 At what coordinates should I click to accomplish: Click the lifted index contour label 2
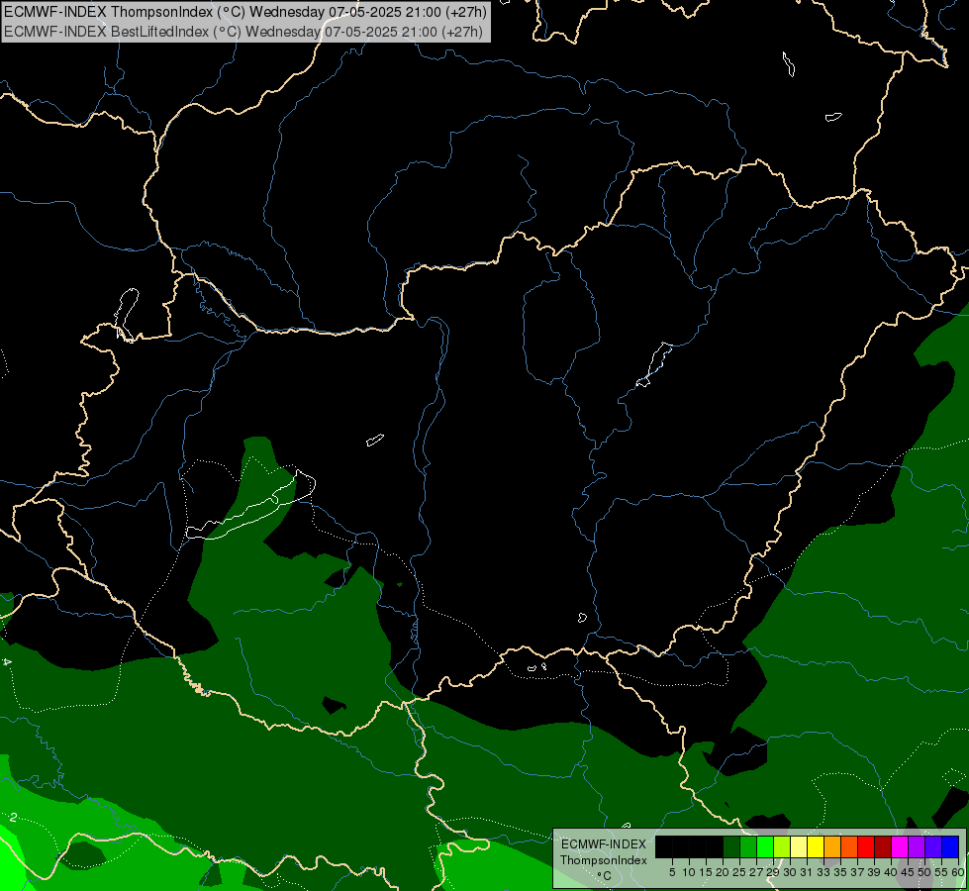(x=13, y=818)
